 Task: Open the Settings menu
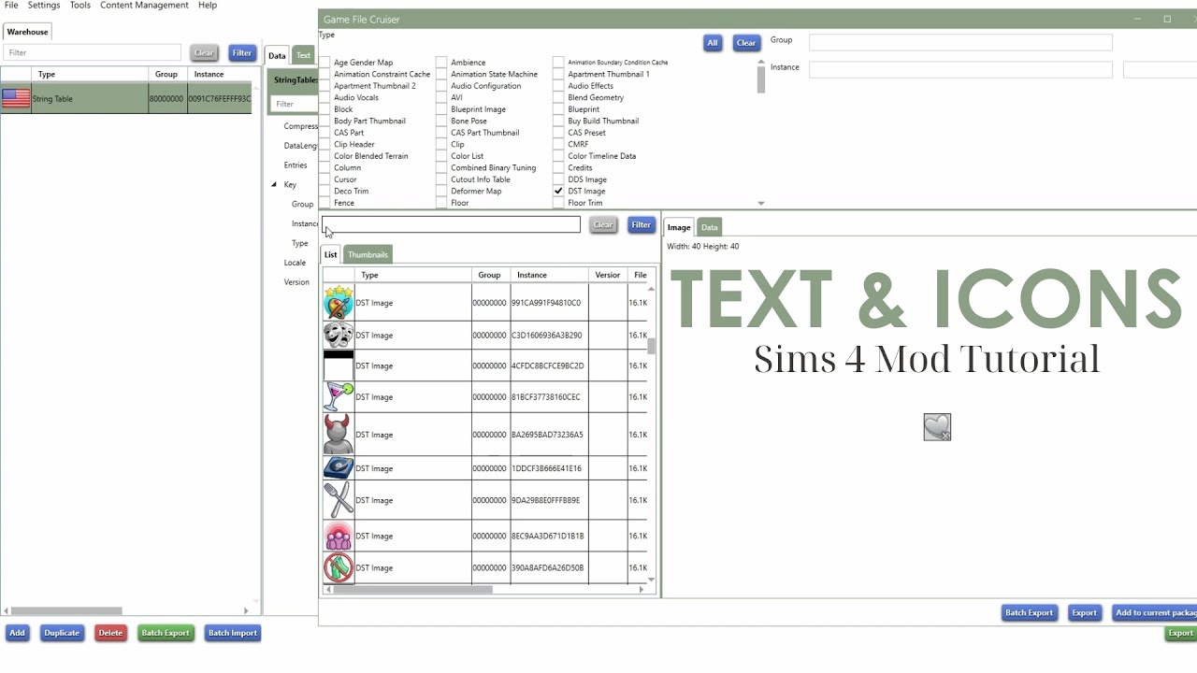click(44, 6)
